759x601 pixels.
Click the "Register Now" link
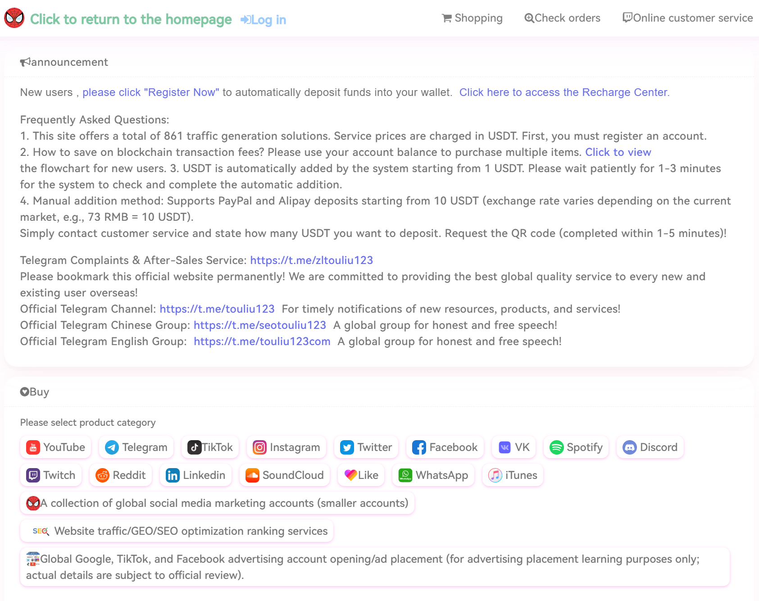[x=150, y=92]
